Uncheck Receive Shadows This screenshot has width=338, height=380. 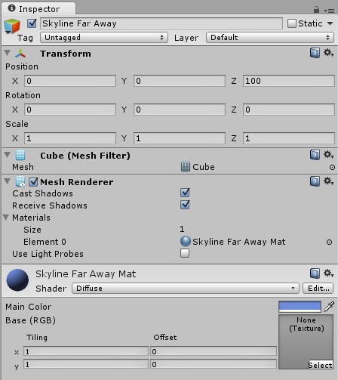185,205
